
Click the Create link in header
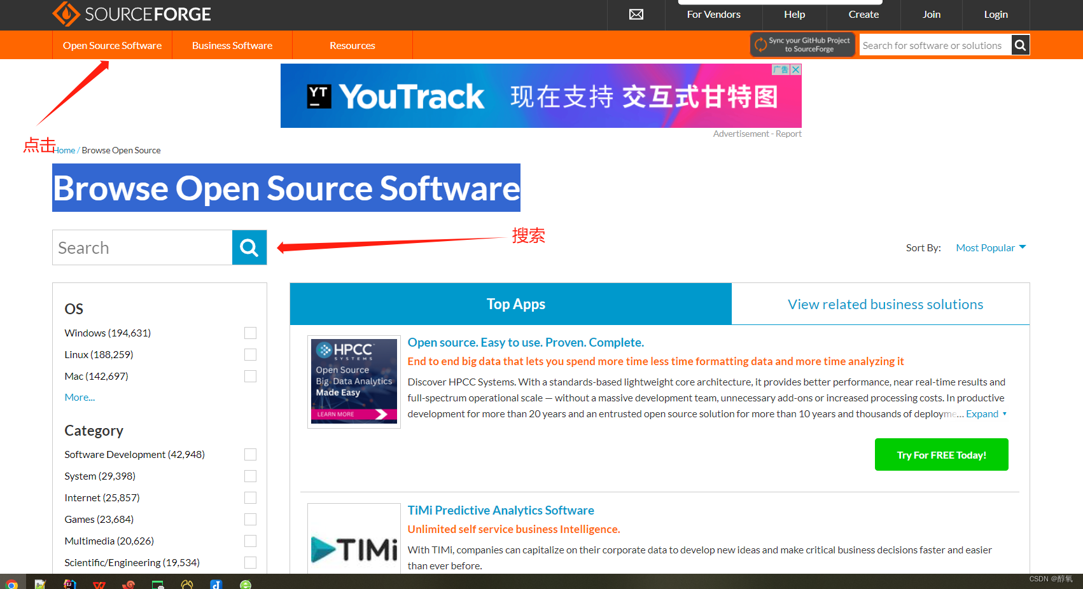(863, 15)
